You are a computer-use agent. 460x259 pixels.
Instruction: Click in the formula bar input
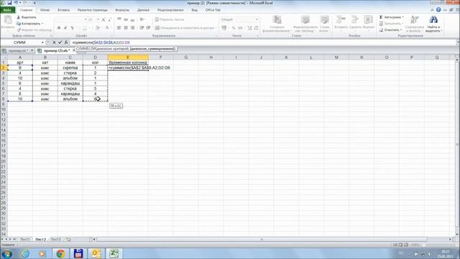pos(263,42)
